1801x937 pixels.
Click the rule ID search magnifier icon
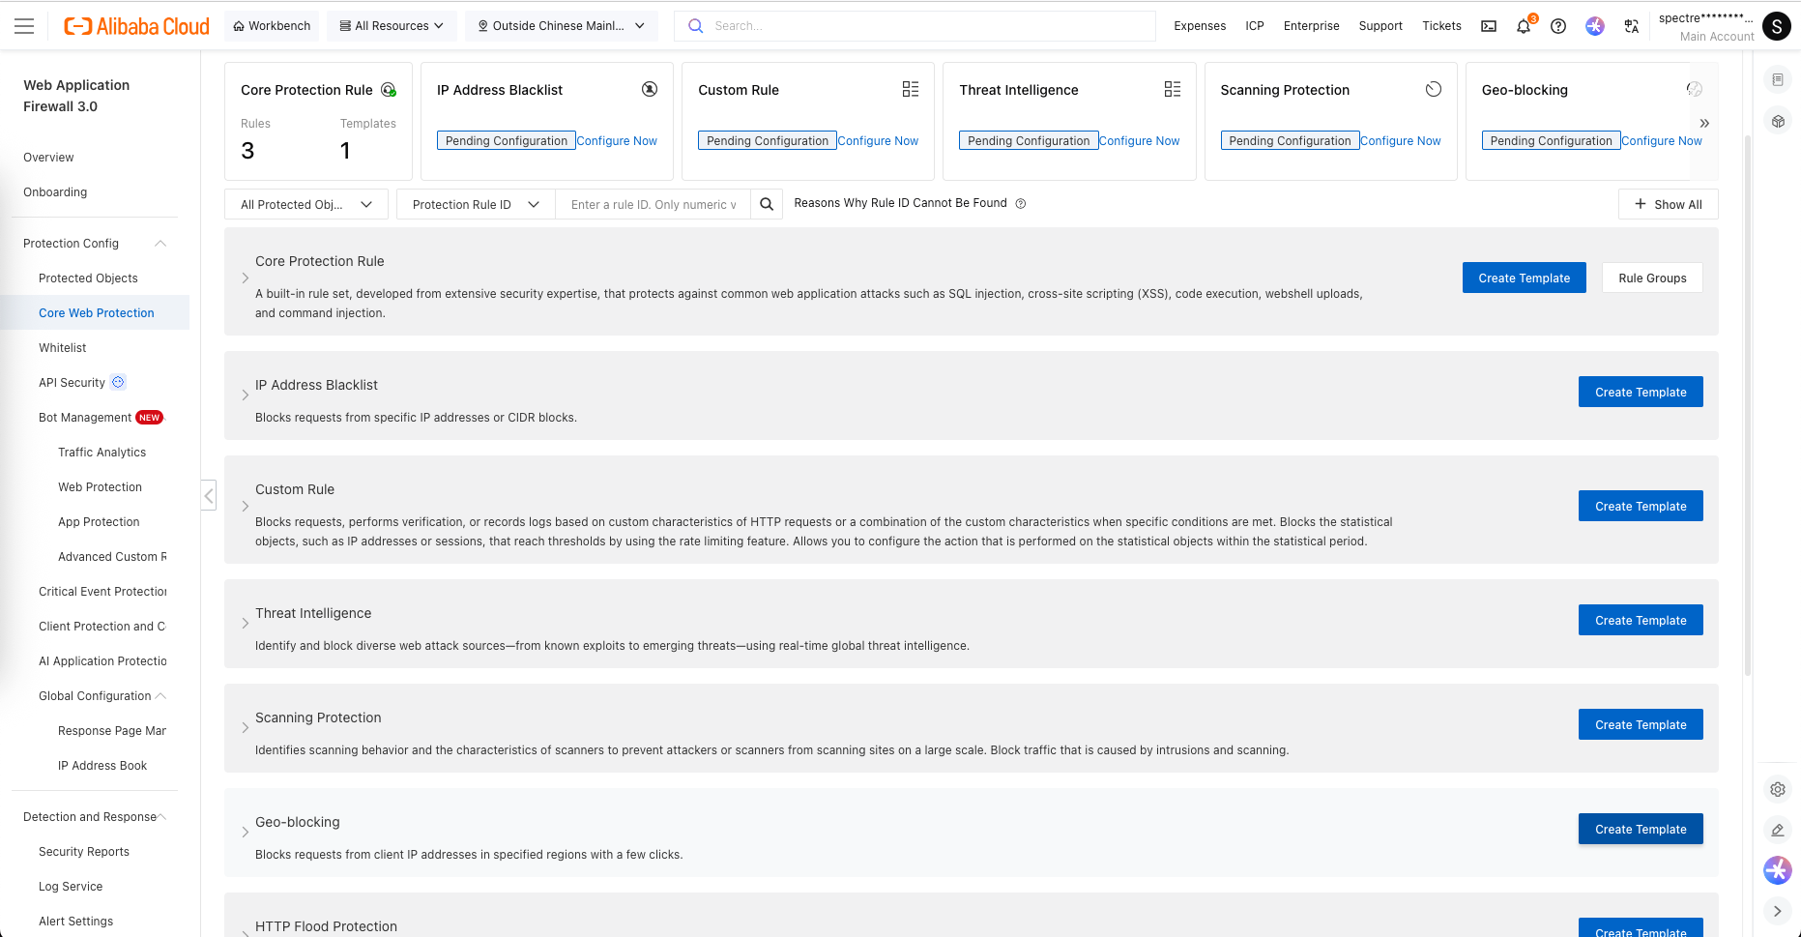[767, 204]
